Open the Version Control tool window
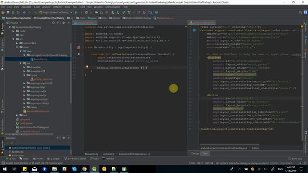The height and width of the screenshot is (173, 308). tap(75, 159)
